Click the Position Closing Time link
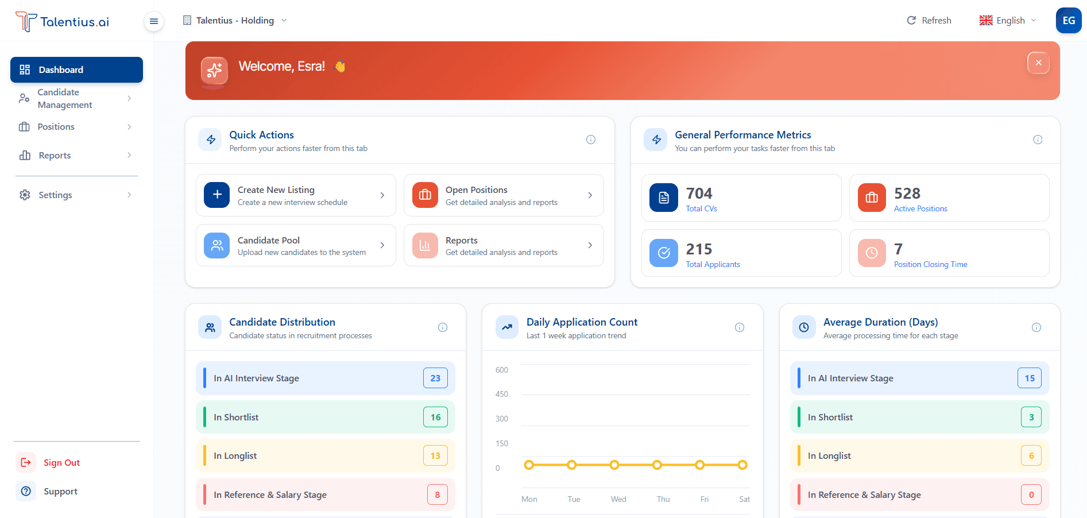This screenshot has height=518, width=1087. (930, 264)
